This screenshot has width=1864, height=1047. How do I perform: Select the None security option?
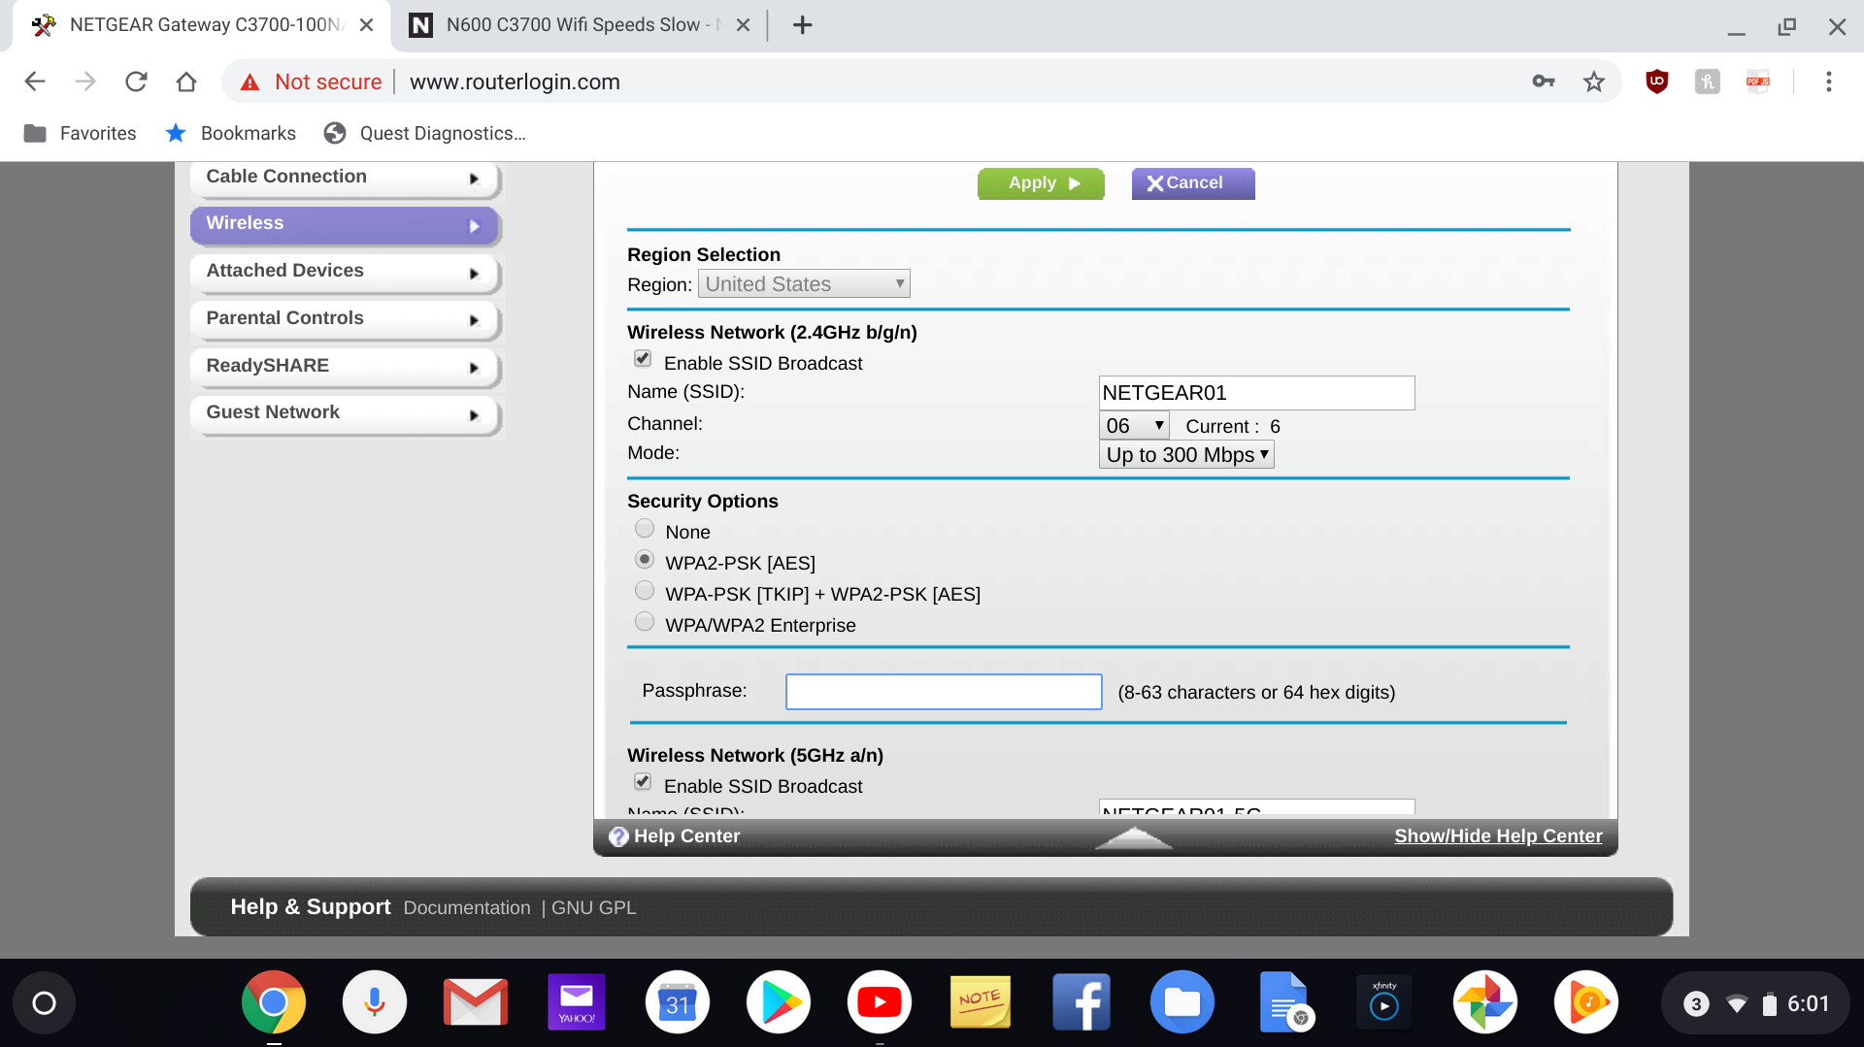pos(645,529)
